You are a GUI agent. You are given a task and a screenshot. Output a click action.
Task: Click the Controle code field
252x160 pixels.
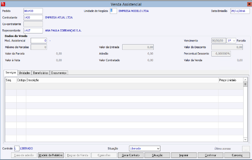pos(17,148)
